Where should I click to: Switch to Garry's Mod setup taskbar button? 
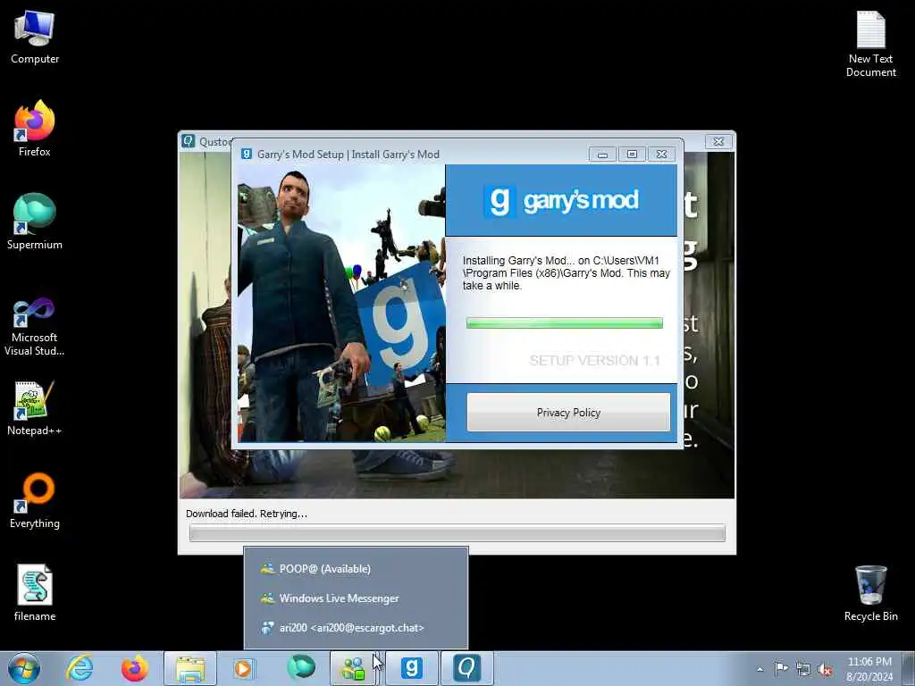[411, 668]
